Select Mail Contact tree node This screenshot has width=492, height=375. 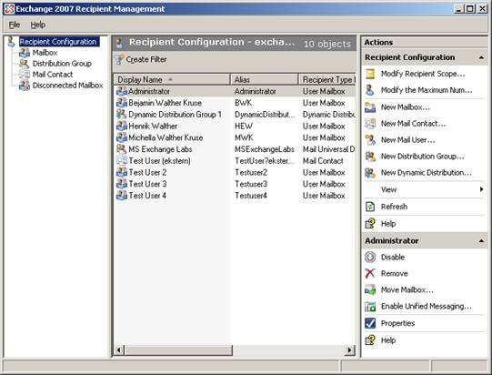53,75
